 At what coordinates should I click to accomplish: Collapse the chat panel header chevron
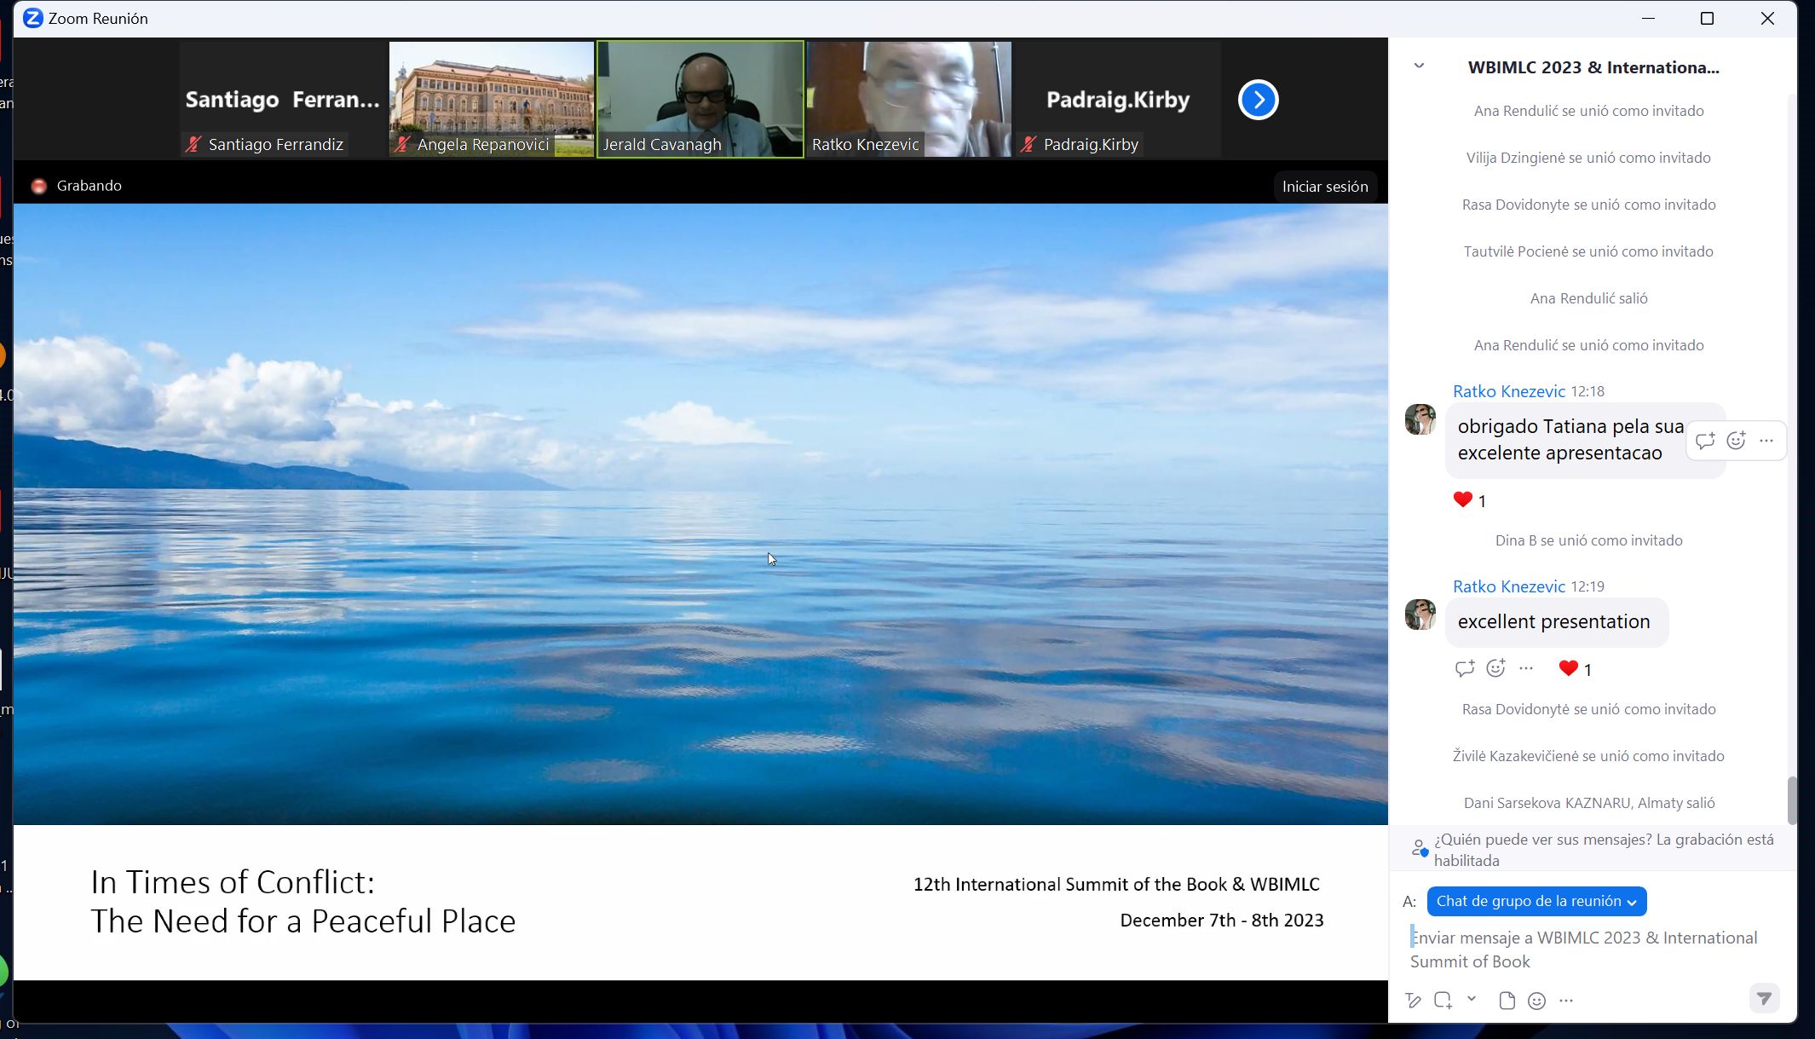[1419, 66]
